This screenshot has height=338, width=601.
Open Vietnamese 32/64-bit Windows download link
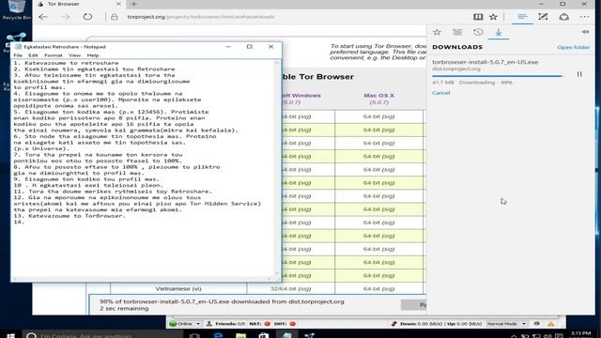pos(290,288)
